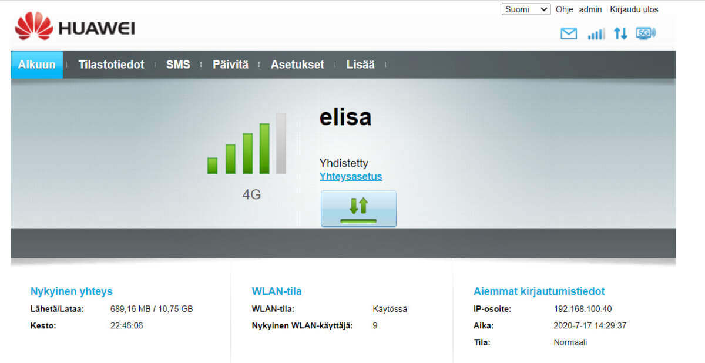The height and width of the screenshot is (363, 705).
Task: Log out via Kirjaudu ulos
Action: (x=634, y=9)
